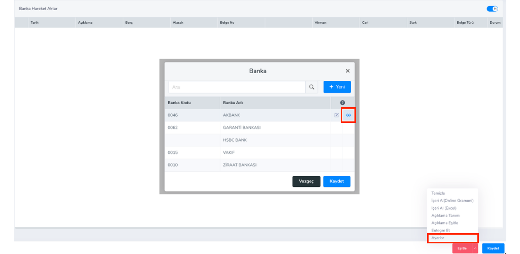Toggle the switch at top right
Viewport: 520px width, 254px height.
492,9
